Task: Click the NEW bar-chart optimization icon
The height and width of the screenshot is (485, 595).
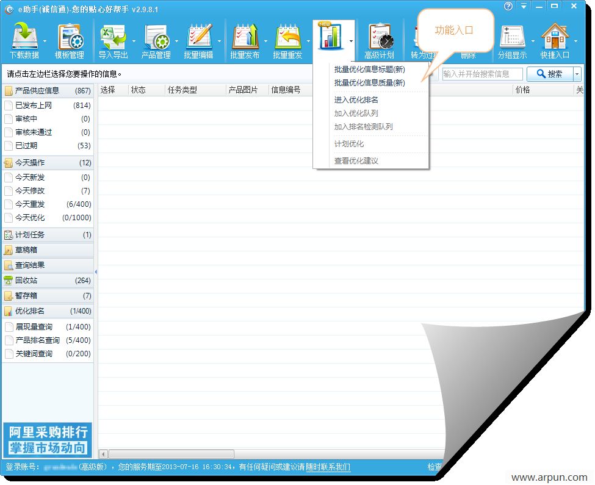Action: (x=330, y=35)
